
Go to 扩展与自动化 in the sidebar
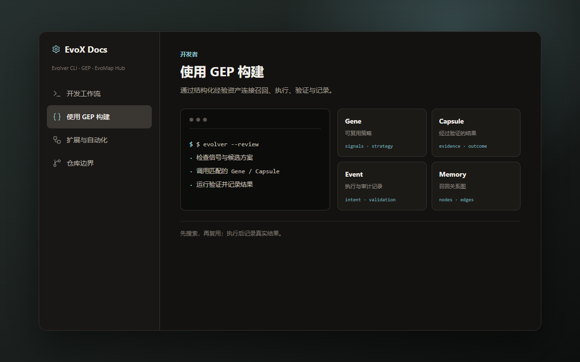coord(99,140)
